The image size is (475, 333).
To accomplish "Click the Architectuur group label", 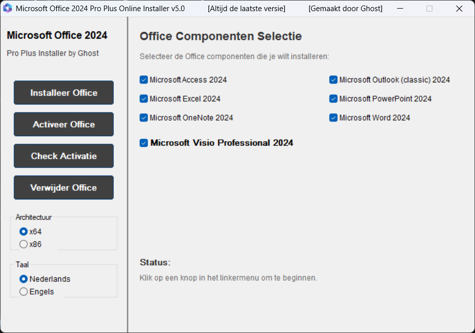I will [x=33, y=217].
